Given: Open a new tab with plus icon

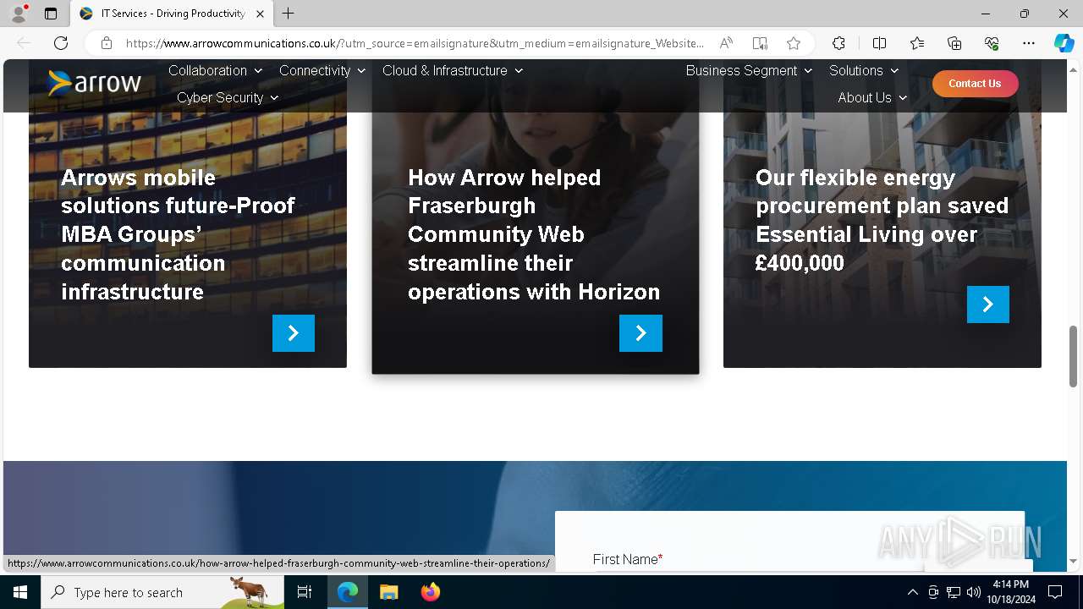Looking at the screenshot, I should [x=289, y=14].
